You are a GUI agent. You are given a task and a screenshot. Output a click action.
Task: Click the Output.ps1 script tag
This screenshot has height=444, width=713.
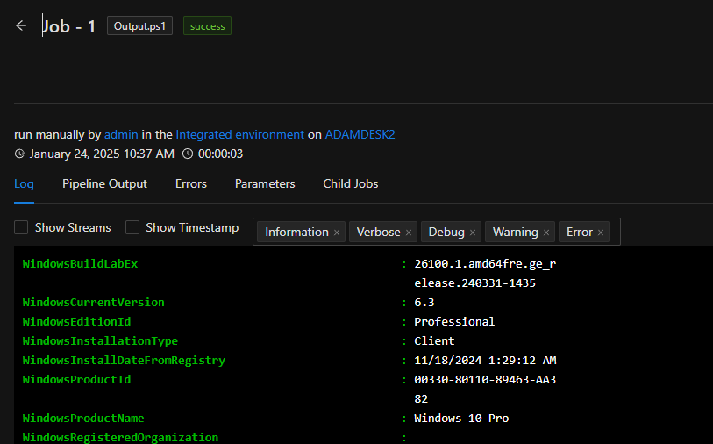point(139,26)
